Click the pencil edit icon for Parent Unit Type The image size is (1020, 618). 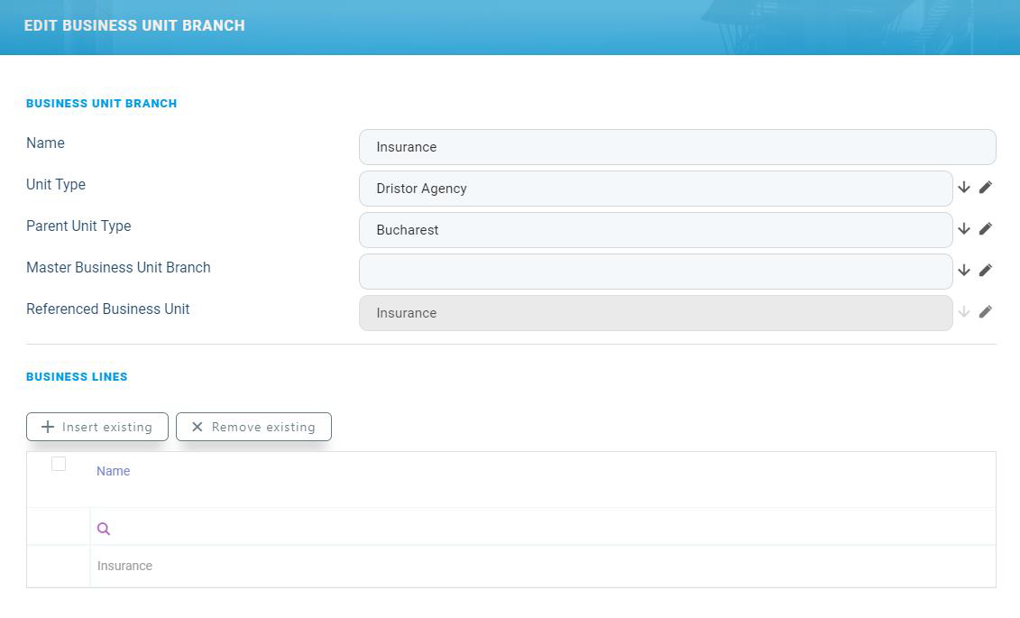click(x=986, y=229)
